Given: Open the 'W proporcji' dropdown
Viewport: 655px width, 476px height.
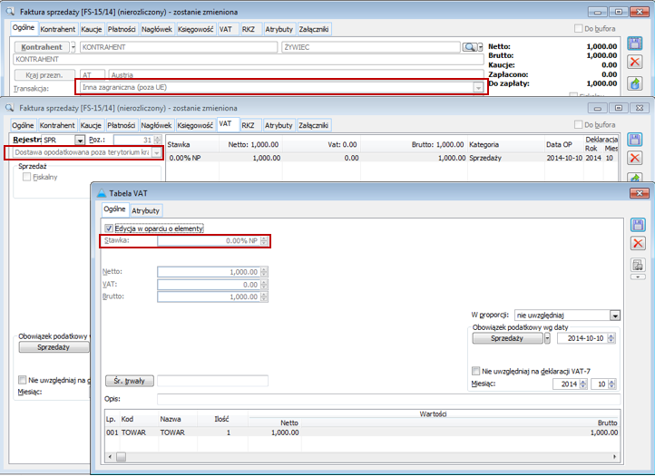Looking at the screenshot, I should pos(615,316).
